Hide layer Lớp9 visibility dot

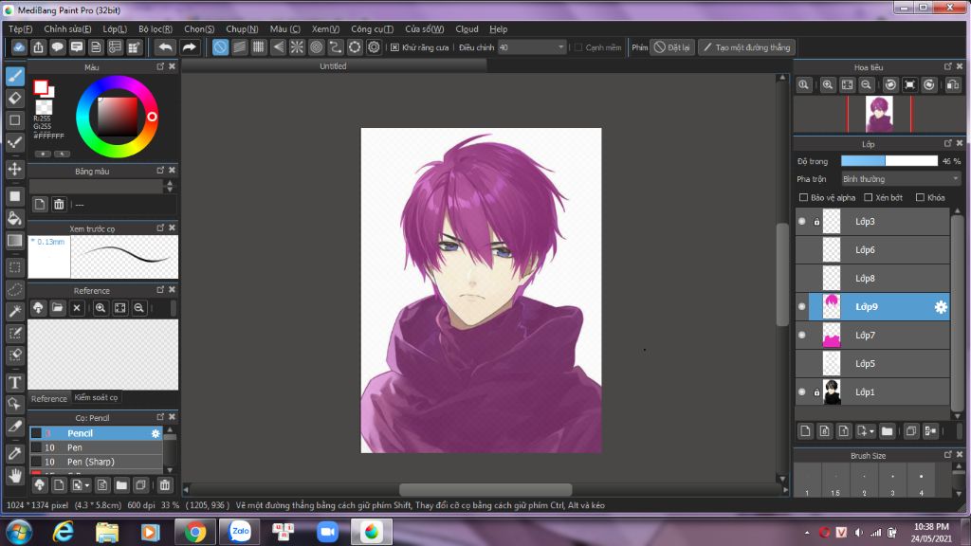(x=802, y=307)
